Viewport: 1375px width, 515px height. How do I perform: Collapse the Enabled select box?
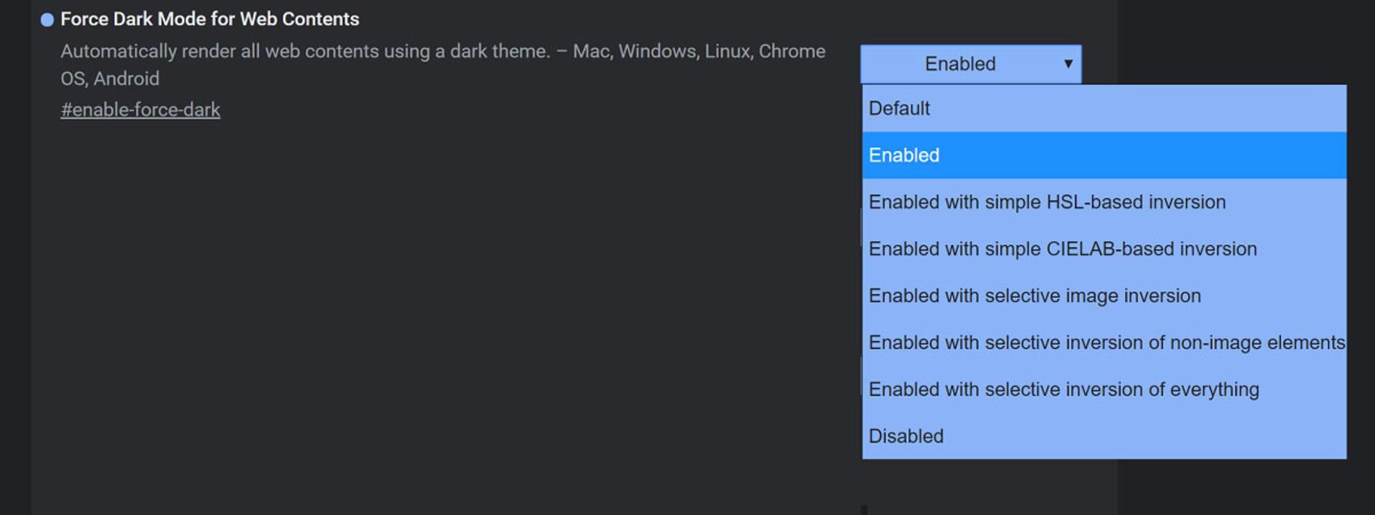point(970,64)
